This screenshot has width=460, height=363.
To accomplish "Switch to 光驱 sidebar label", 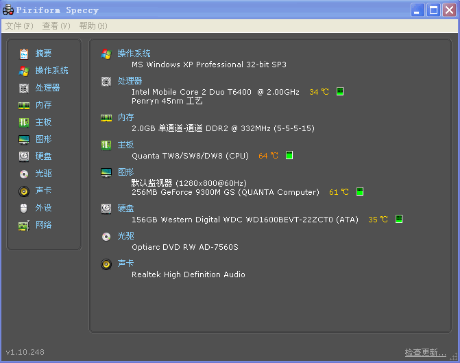I will click(43, 174).
